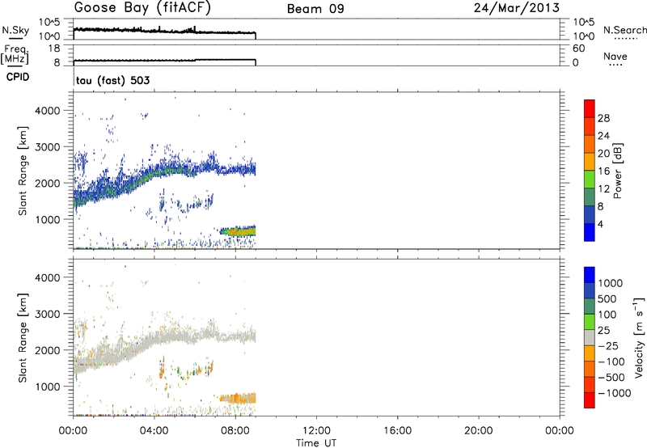This screenshot has width=647, height=448.
Task: Click the "2000" range tick of the velocity panel
Action: (48, 350)
